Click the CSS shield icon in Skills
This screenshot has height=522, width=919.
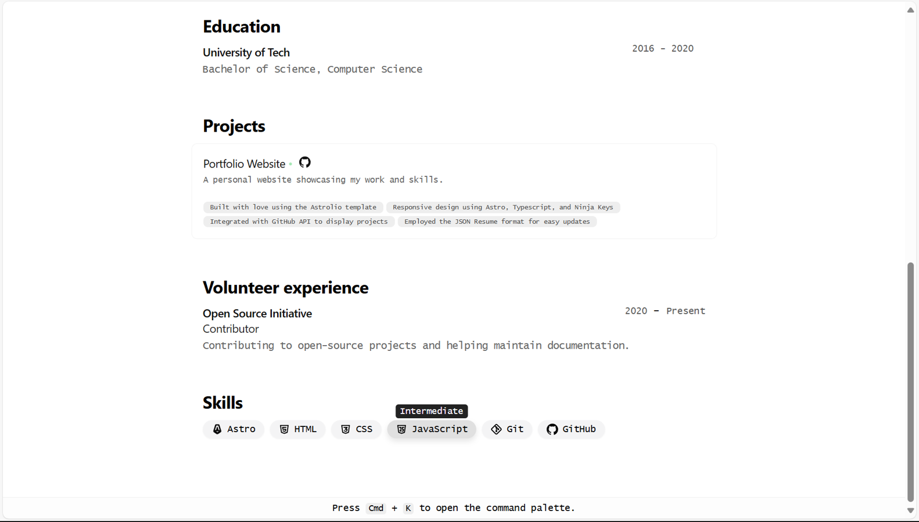(x=346, y=429)
